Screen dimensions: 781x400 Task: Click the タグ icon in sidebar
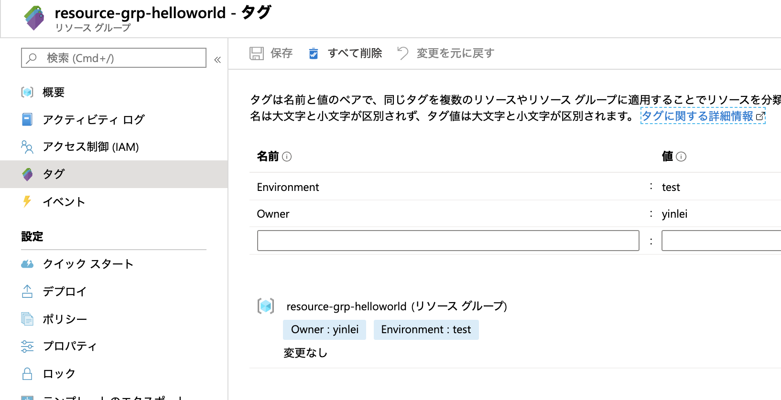[27, 174]
